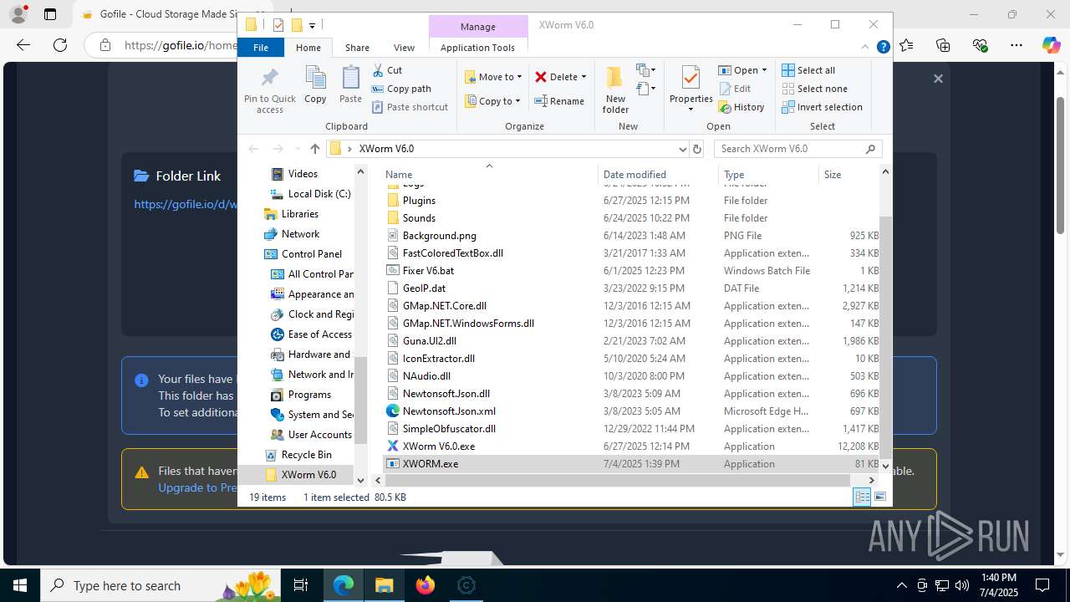This screenshot has width=1070, height=602.
Task: Select the Home ribbon tab
Action: tap(308, 48)
